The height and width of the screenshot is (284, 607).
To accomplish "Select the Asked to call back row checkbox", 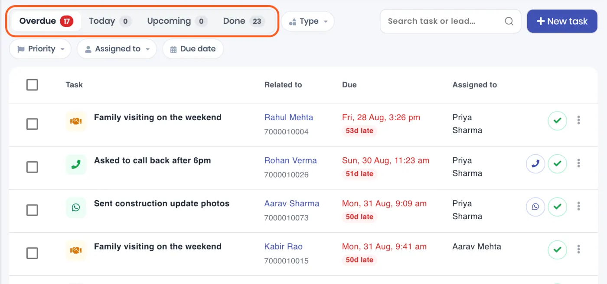I will point(32,167).
